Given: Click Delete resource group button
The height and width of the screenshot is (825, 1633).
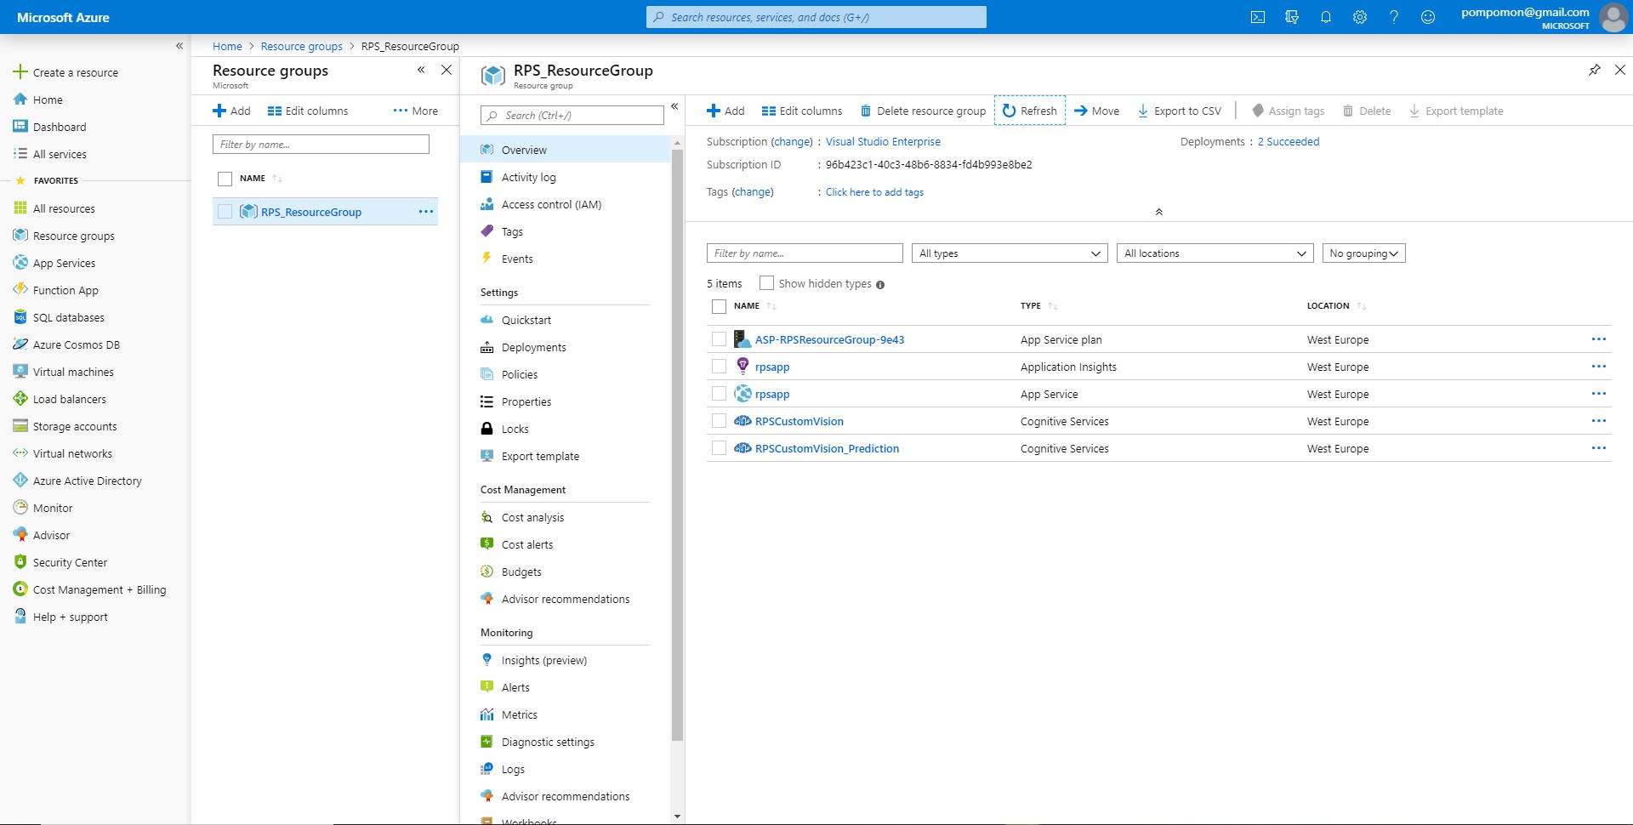Looking at the screenshot, I should (x=923, y=111).
